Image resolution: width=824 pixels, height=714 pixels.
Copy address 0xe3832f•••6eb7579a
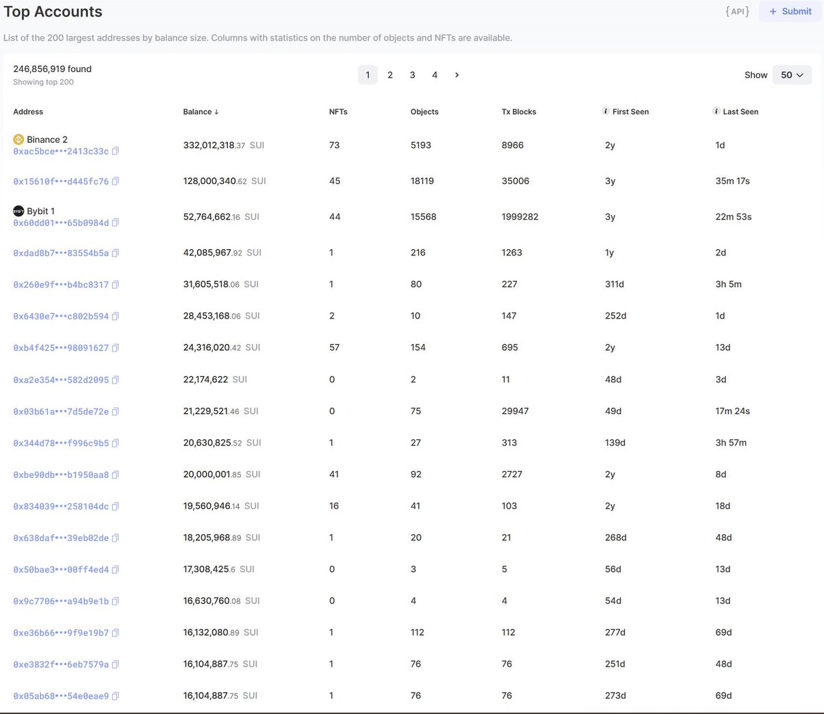(x=115, y=664)
